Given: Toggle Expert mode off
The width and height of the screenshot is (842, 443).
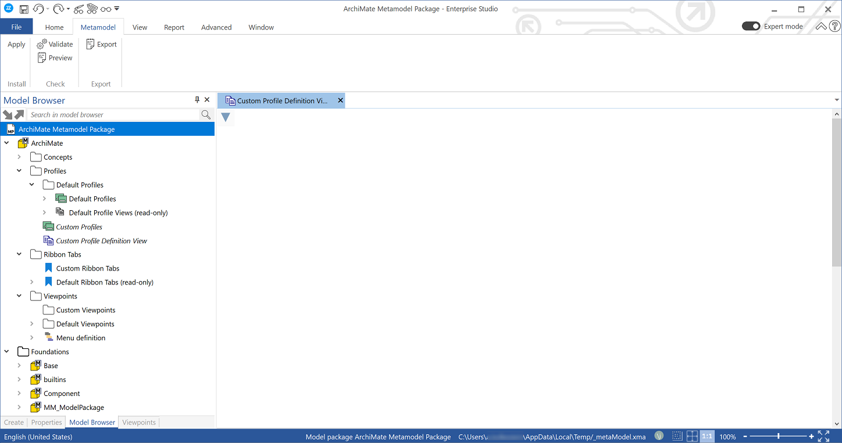Looking at the screenshot, I should pyautogui.click(x=751, y=26).
